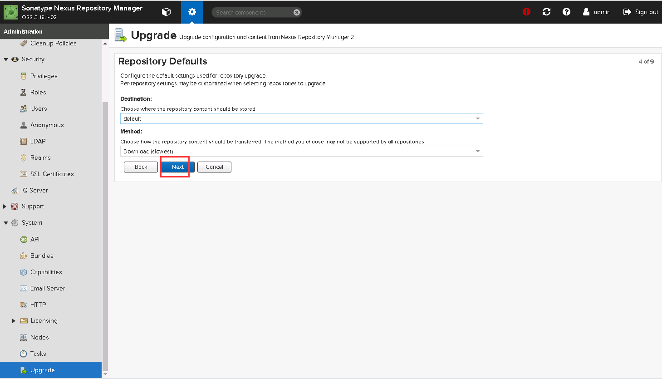This screenshot has width=662, height=379.
Task: Click the Privileges medal icon
Action: click(x=24, y=76)
